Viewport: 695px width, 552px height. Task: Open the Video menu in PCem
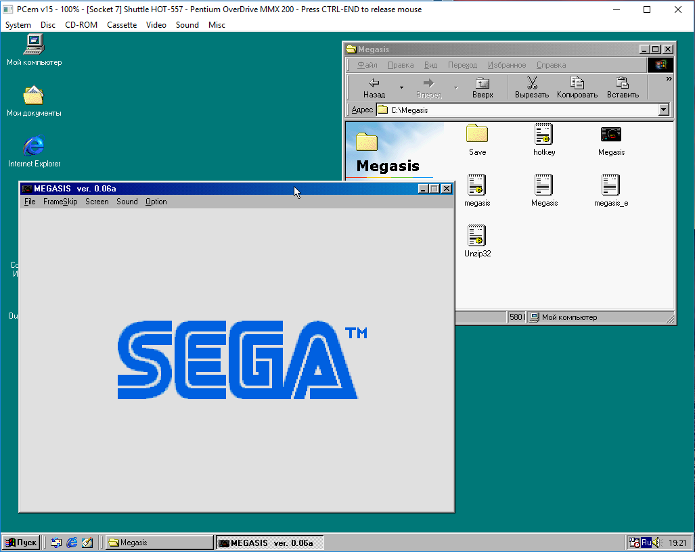point(156,25)
